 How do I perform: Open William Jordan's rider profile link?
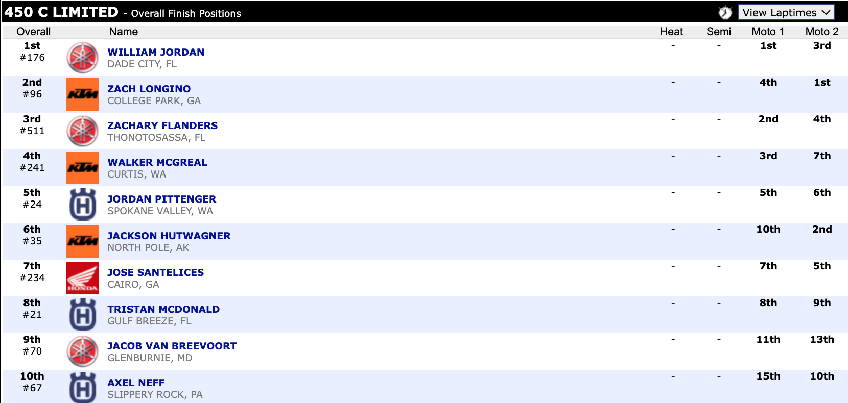point(156,52)
